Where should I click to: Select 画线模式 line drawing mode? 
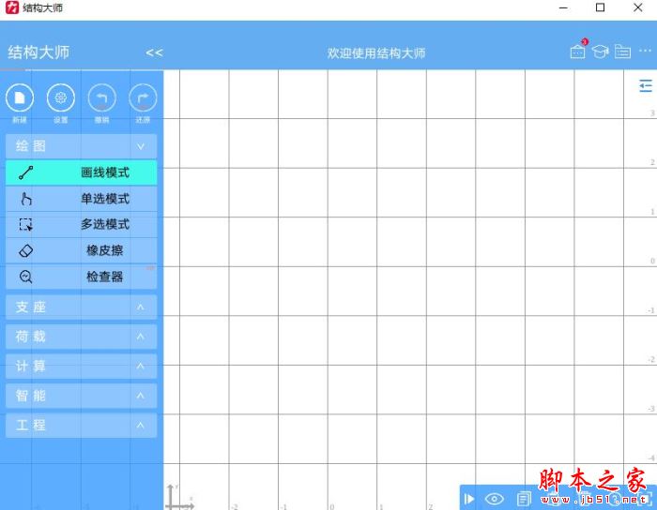82,172
